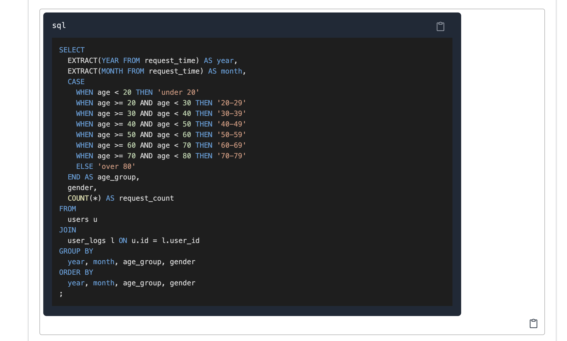This screenshot has width=567, height=341.
Task: Click the message-level clipboard icon below code
Action: [533, 323]
